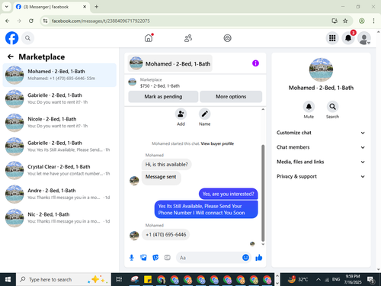Click Mark as pending button
The width and height of the screenshot is (381, 286).
(163, 97)
